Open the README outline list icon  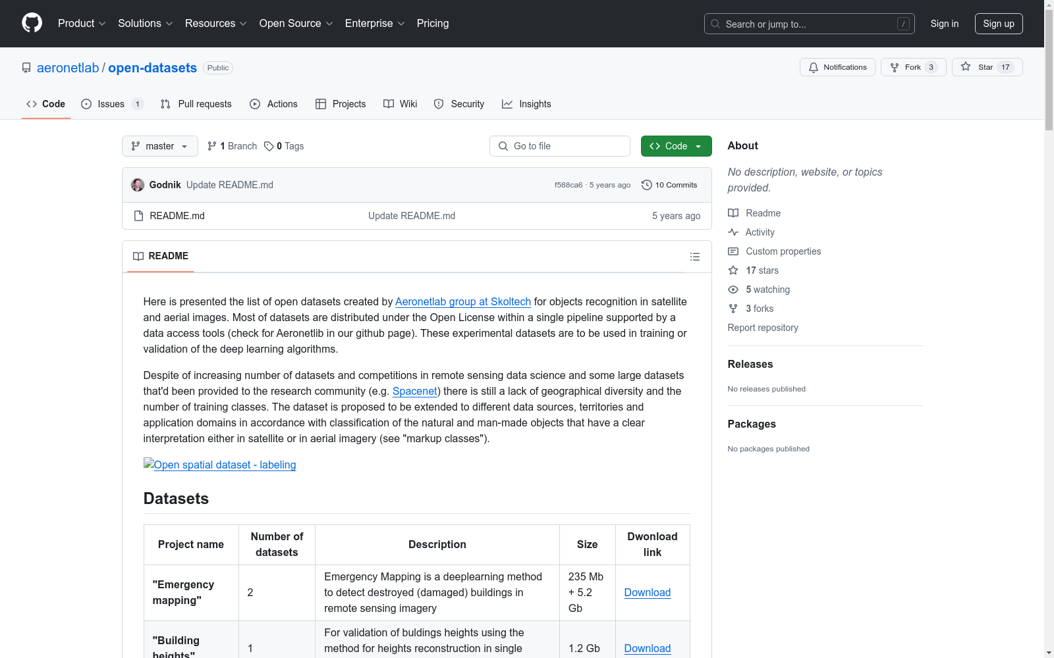pos(695,257)
